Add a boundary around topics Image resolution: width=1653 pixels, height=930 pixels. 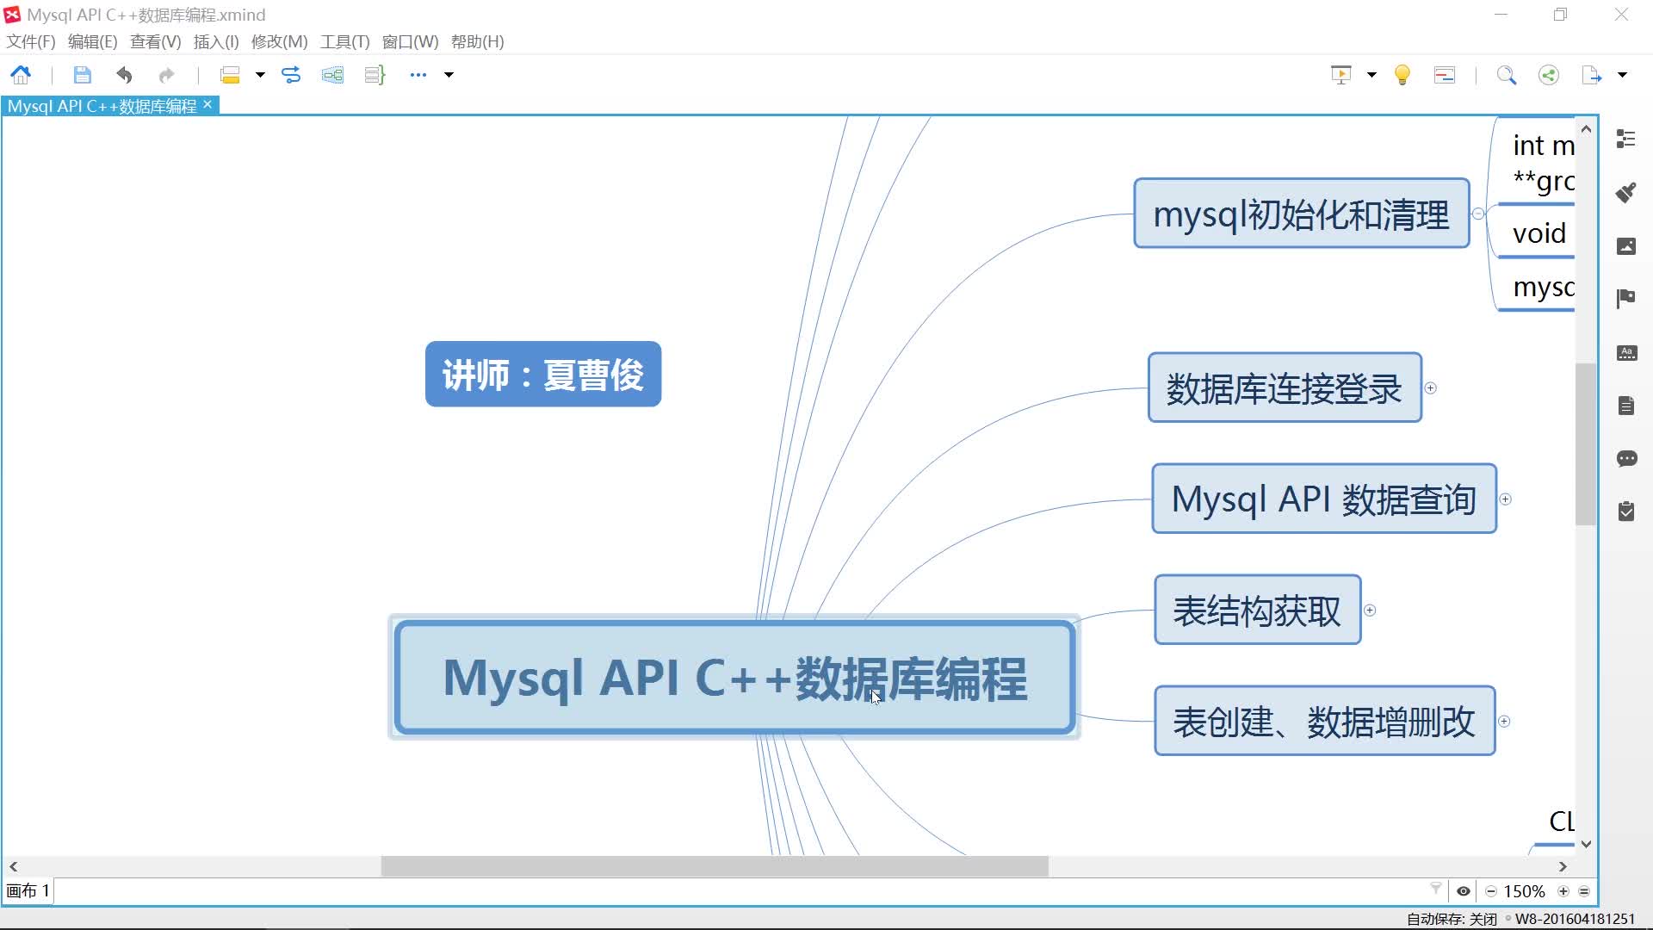coord(332,75)
